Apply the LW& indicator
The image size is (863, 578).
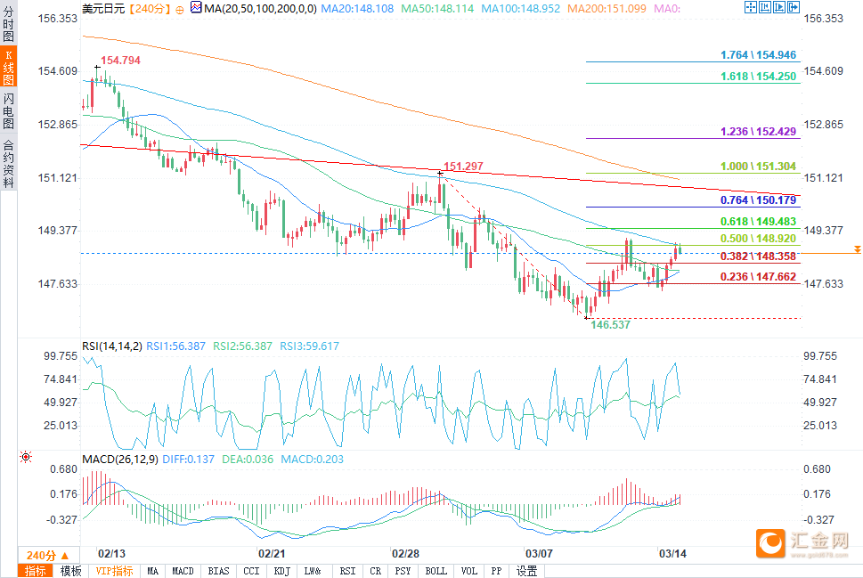[x=313, y=571]
